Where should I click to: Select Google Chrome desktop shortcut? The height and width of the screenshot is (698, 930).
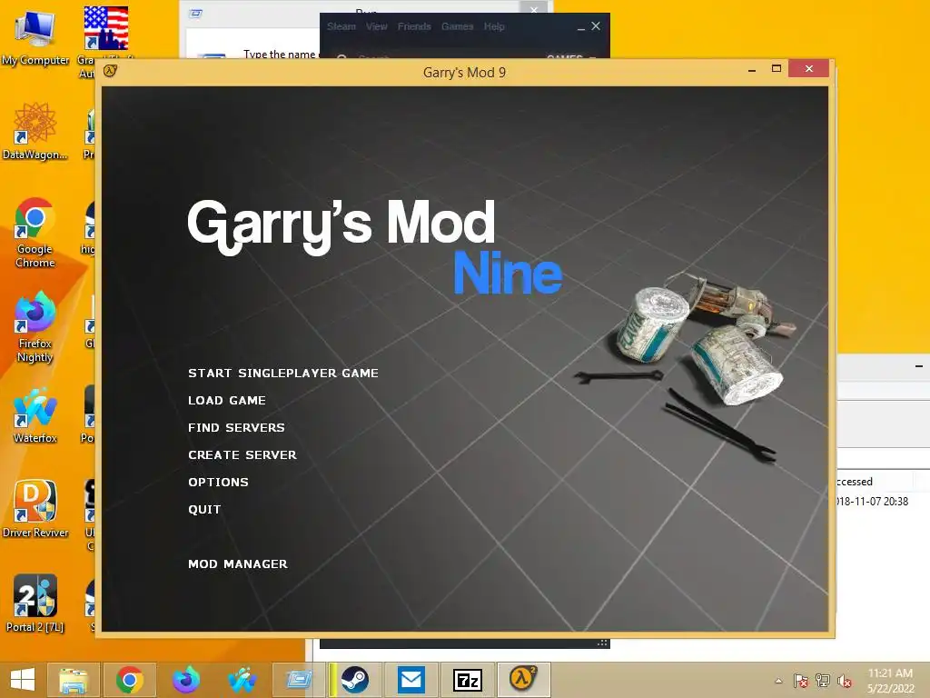click(x=35, y=233)
